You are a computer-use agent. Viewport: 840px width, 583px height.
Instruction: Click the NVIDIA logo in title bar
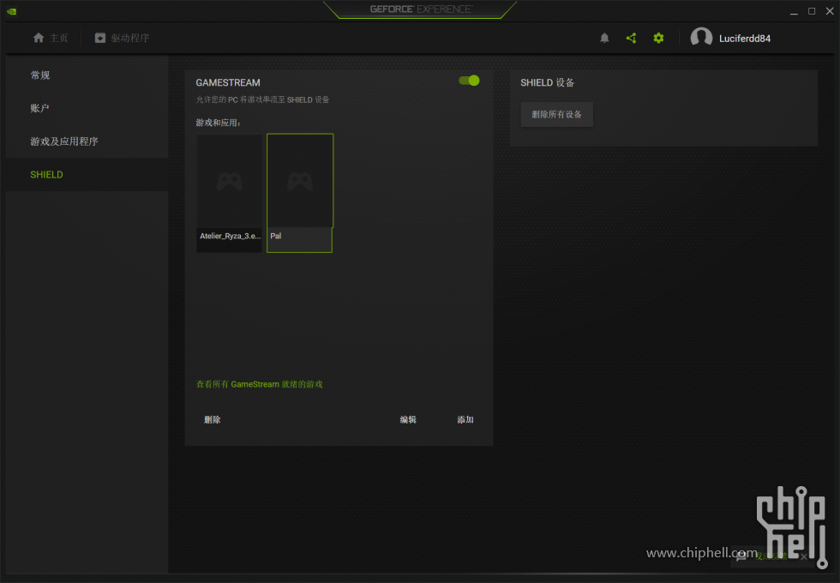point(11,11)
